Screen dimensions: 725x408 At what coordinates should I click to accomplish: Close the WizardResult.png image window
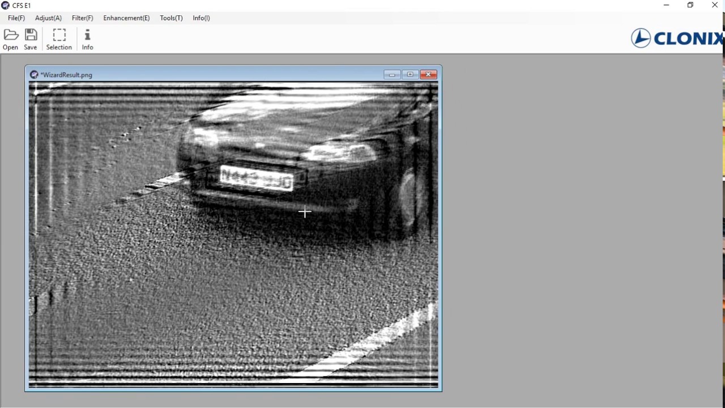click(428, 74)
